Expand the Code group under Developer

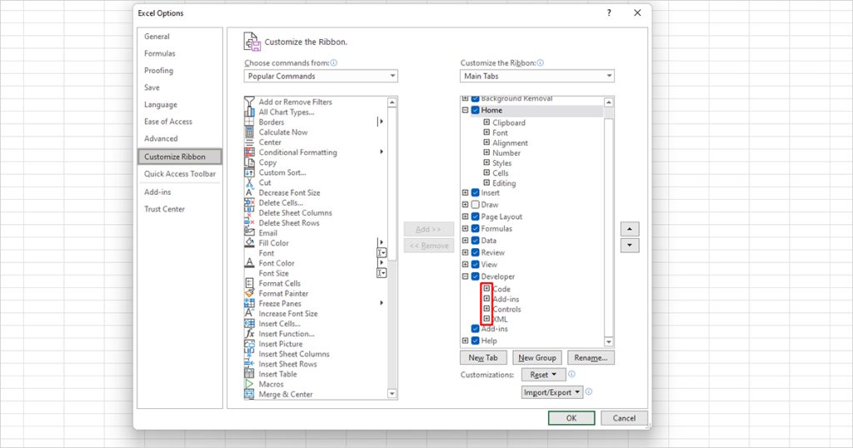tap(486, 289)
